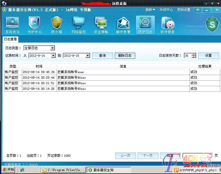Decrease log retention days with down arrow

coord(194,57)
